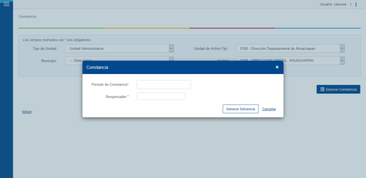The image size is (366, 178).
Task: Click the Periodo de Constancia label
Action: [x=110, y=85]
